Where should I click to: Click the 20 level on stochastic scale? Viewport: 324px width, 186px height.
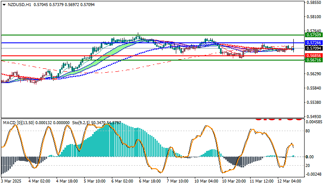[x=308, y=166]
